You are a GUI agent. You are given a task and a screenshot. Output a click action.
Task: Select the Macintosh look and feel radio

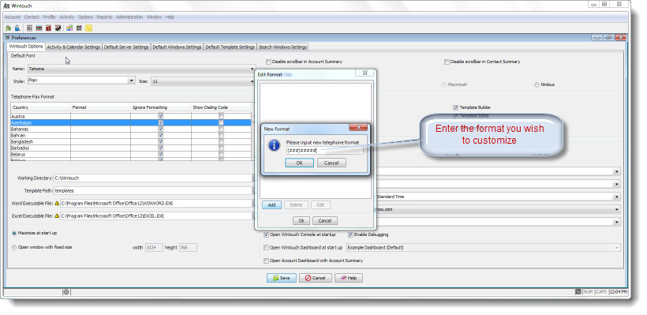pos(444,85)
